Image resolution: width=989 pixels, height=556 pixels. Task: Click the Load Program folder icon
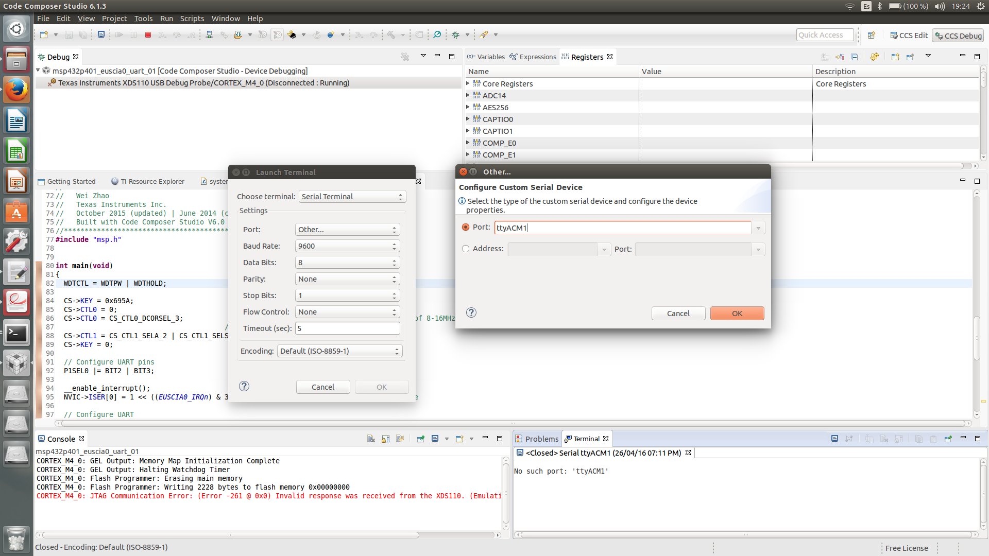pos(238,35)
